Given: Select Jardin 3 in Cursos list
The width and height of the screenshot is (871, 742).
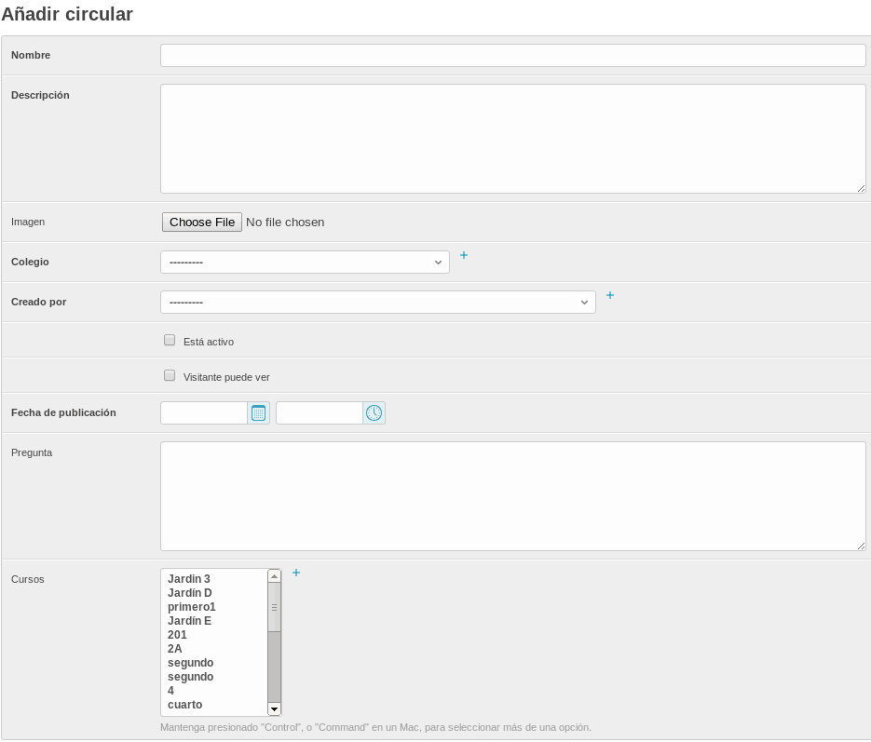Looking at the screenshot, I should pos(189,579).
